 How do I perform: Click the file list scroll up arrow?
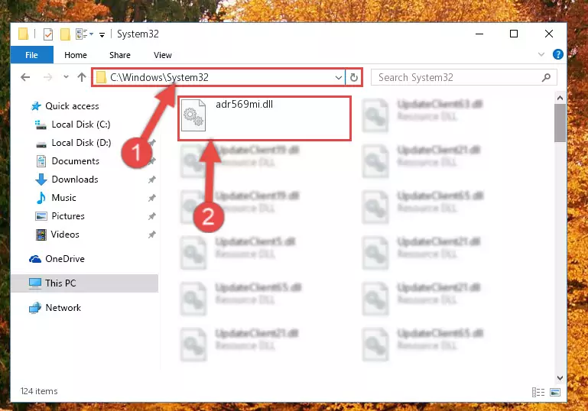click(x=560, y=98)
